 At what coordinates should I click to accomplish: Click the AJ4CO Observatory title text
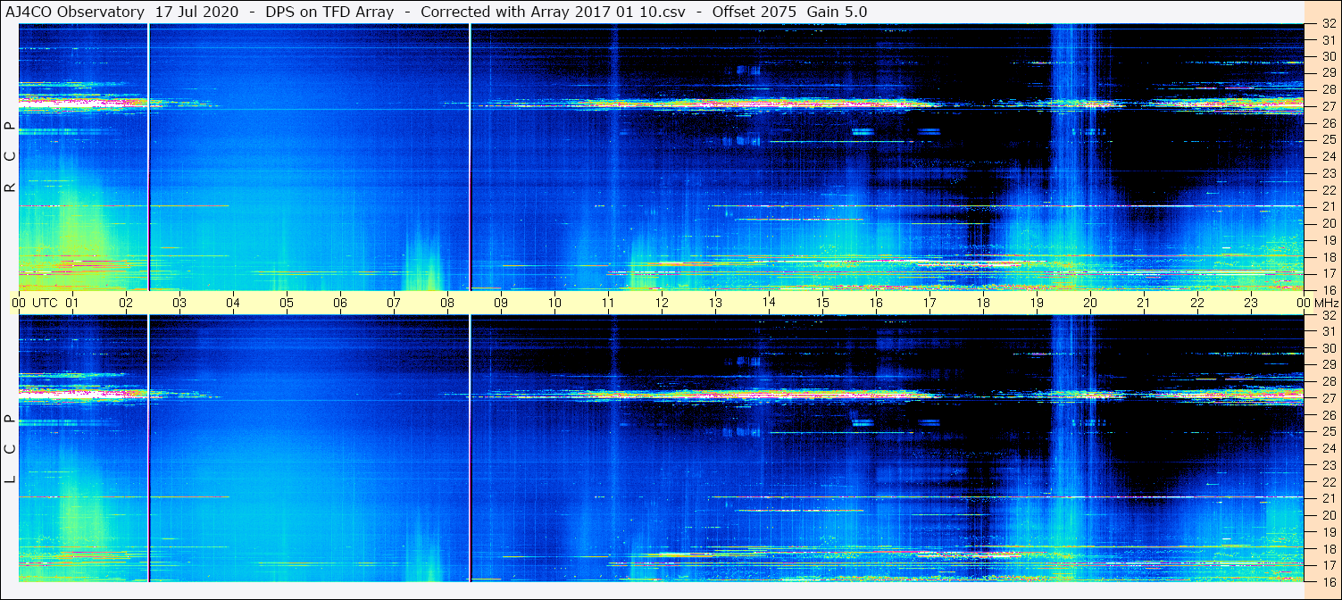(x=75, y=12)
